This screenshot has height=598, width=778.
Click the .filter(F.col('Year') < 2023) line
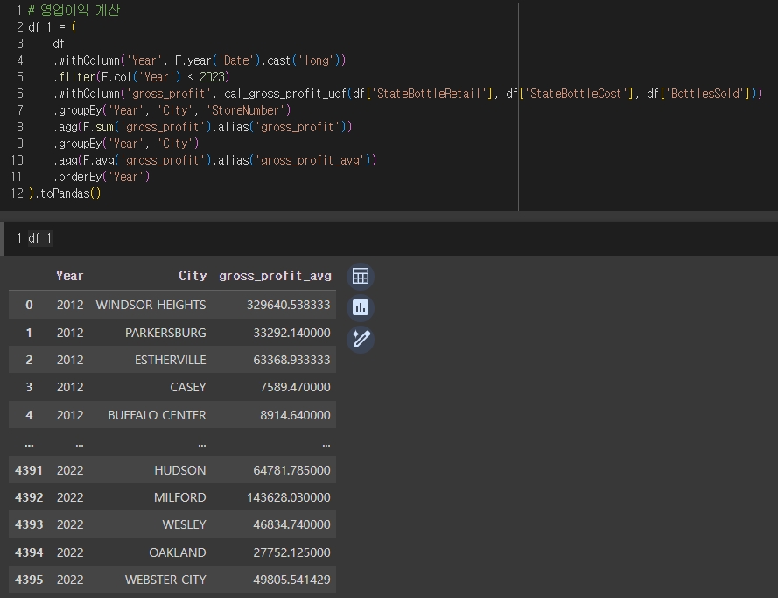coord(142,77)
